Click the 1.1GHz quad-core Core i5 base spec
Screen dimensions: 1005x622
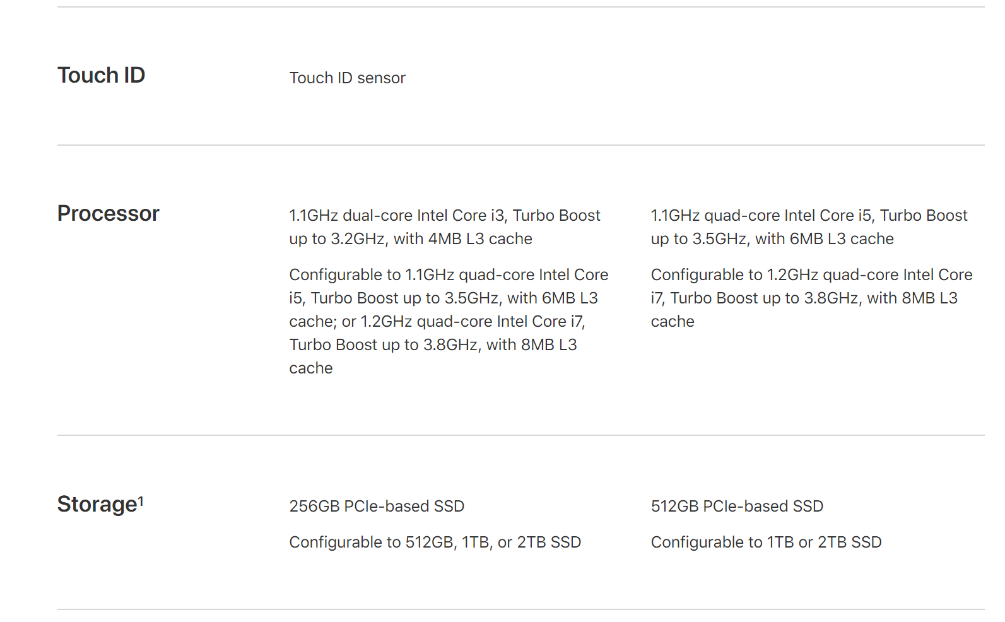click(808, 227)
